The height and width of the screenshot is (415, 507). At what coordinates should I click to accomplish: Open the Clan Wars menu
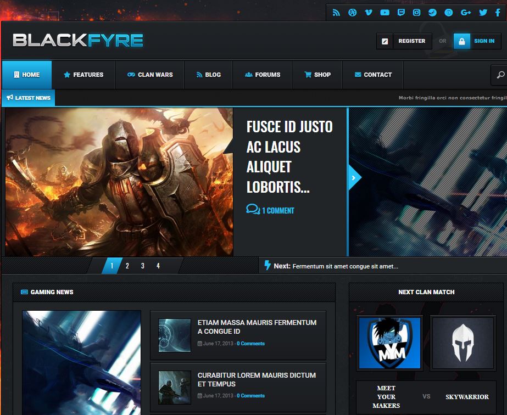coord(150,75)
